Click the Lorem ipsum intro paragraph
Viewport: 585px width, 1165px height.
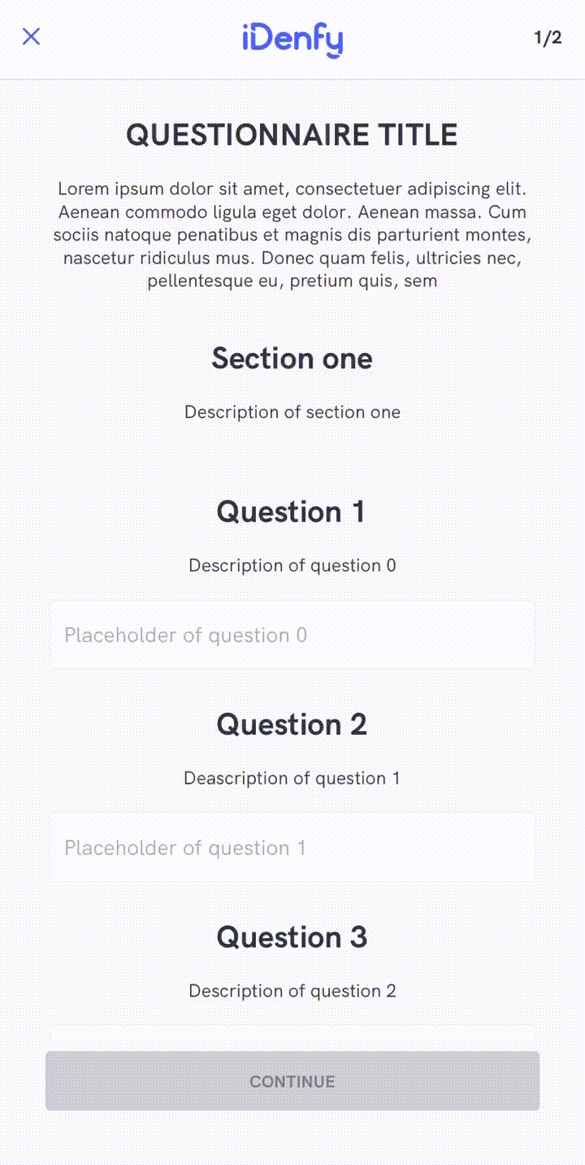click(x=292, y=235)
